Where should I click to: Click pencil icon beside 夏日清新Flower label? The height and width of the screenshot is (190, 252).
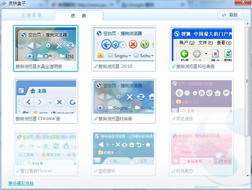pyautogui.click(x=17, y=171)
